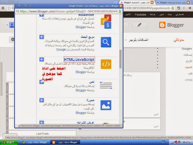Image resolution: width=193 pixels, height=145 pixels.
Task: Click the blue user avatar icon
Action: tap(12, 25)
